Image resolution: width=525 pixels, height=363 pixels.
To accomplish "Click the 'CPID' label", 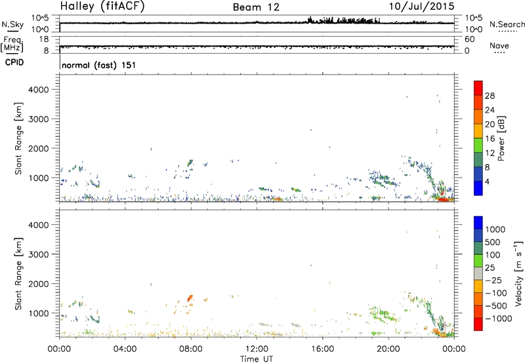I will [14, 62].
